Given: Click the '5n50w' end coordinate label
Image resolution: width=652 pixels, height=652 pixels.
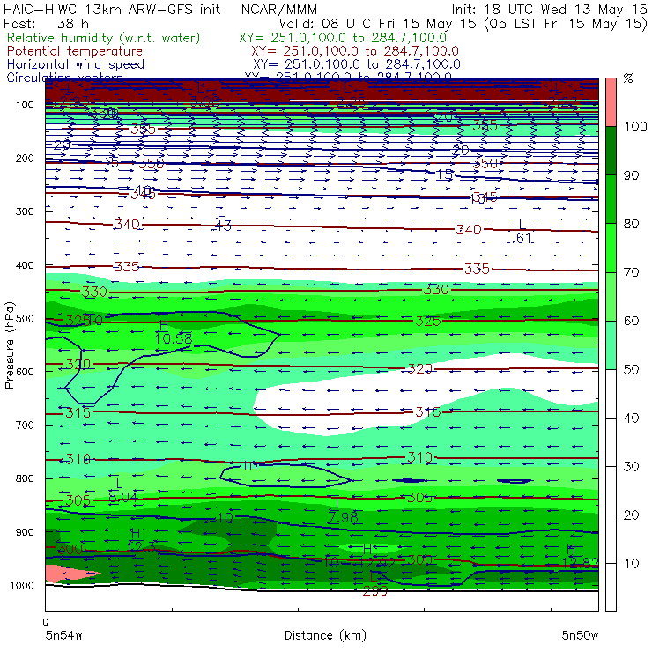Looking at the screenshot, I should (x=580, y=635).
